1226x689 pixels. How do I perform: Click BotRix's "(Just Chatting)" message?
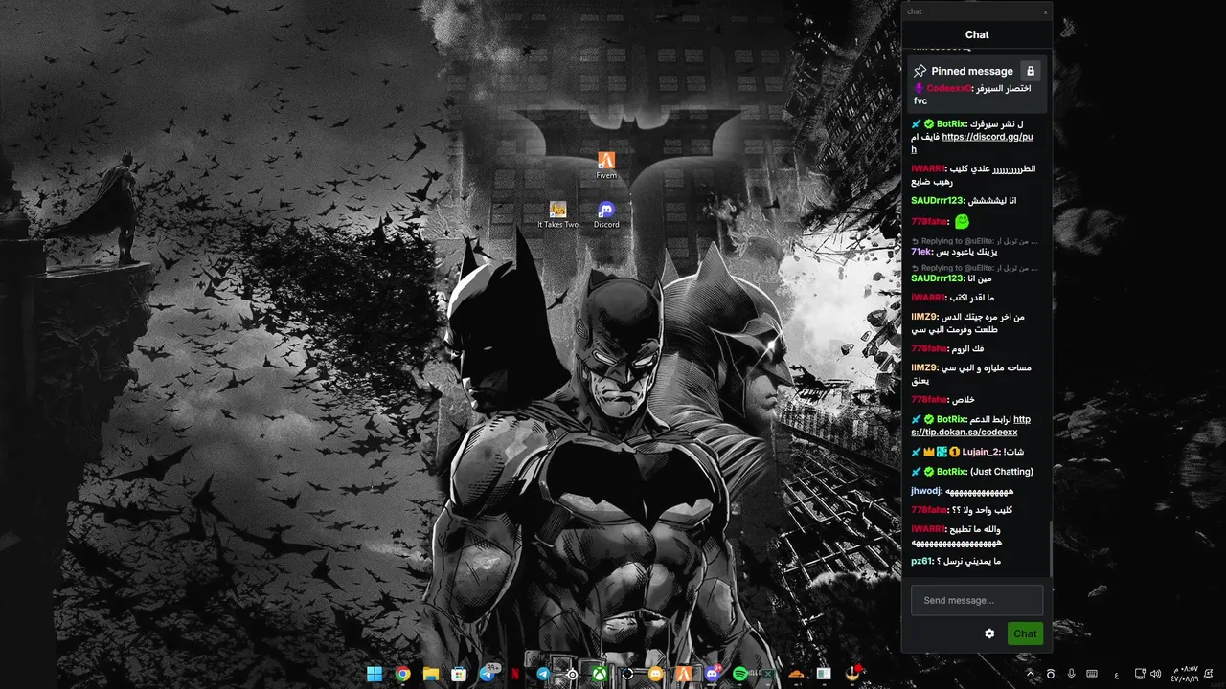pos(1002,472)
